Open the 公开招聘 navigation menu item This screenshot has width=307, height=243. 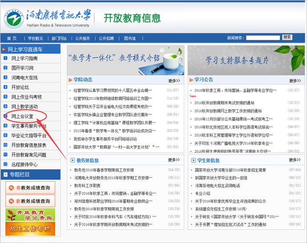[106, 38]
